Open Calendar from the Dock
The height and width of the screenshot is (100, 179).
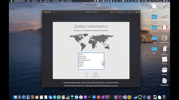pos(37,97)
